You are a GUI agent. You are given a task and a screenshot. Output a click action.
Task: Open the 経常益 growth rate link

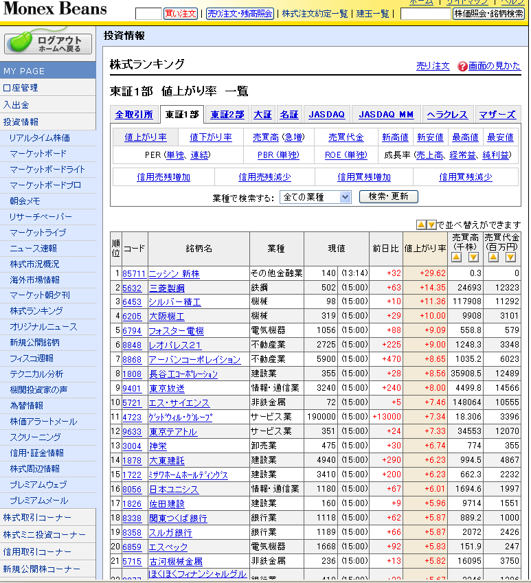(x=462, y=155)
